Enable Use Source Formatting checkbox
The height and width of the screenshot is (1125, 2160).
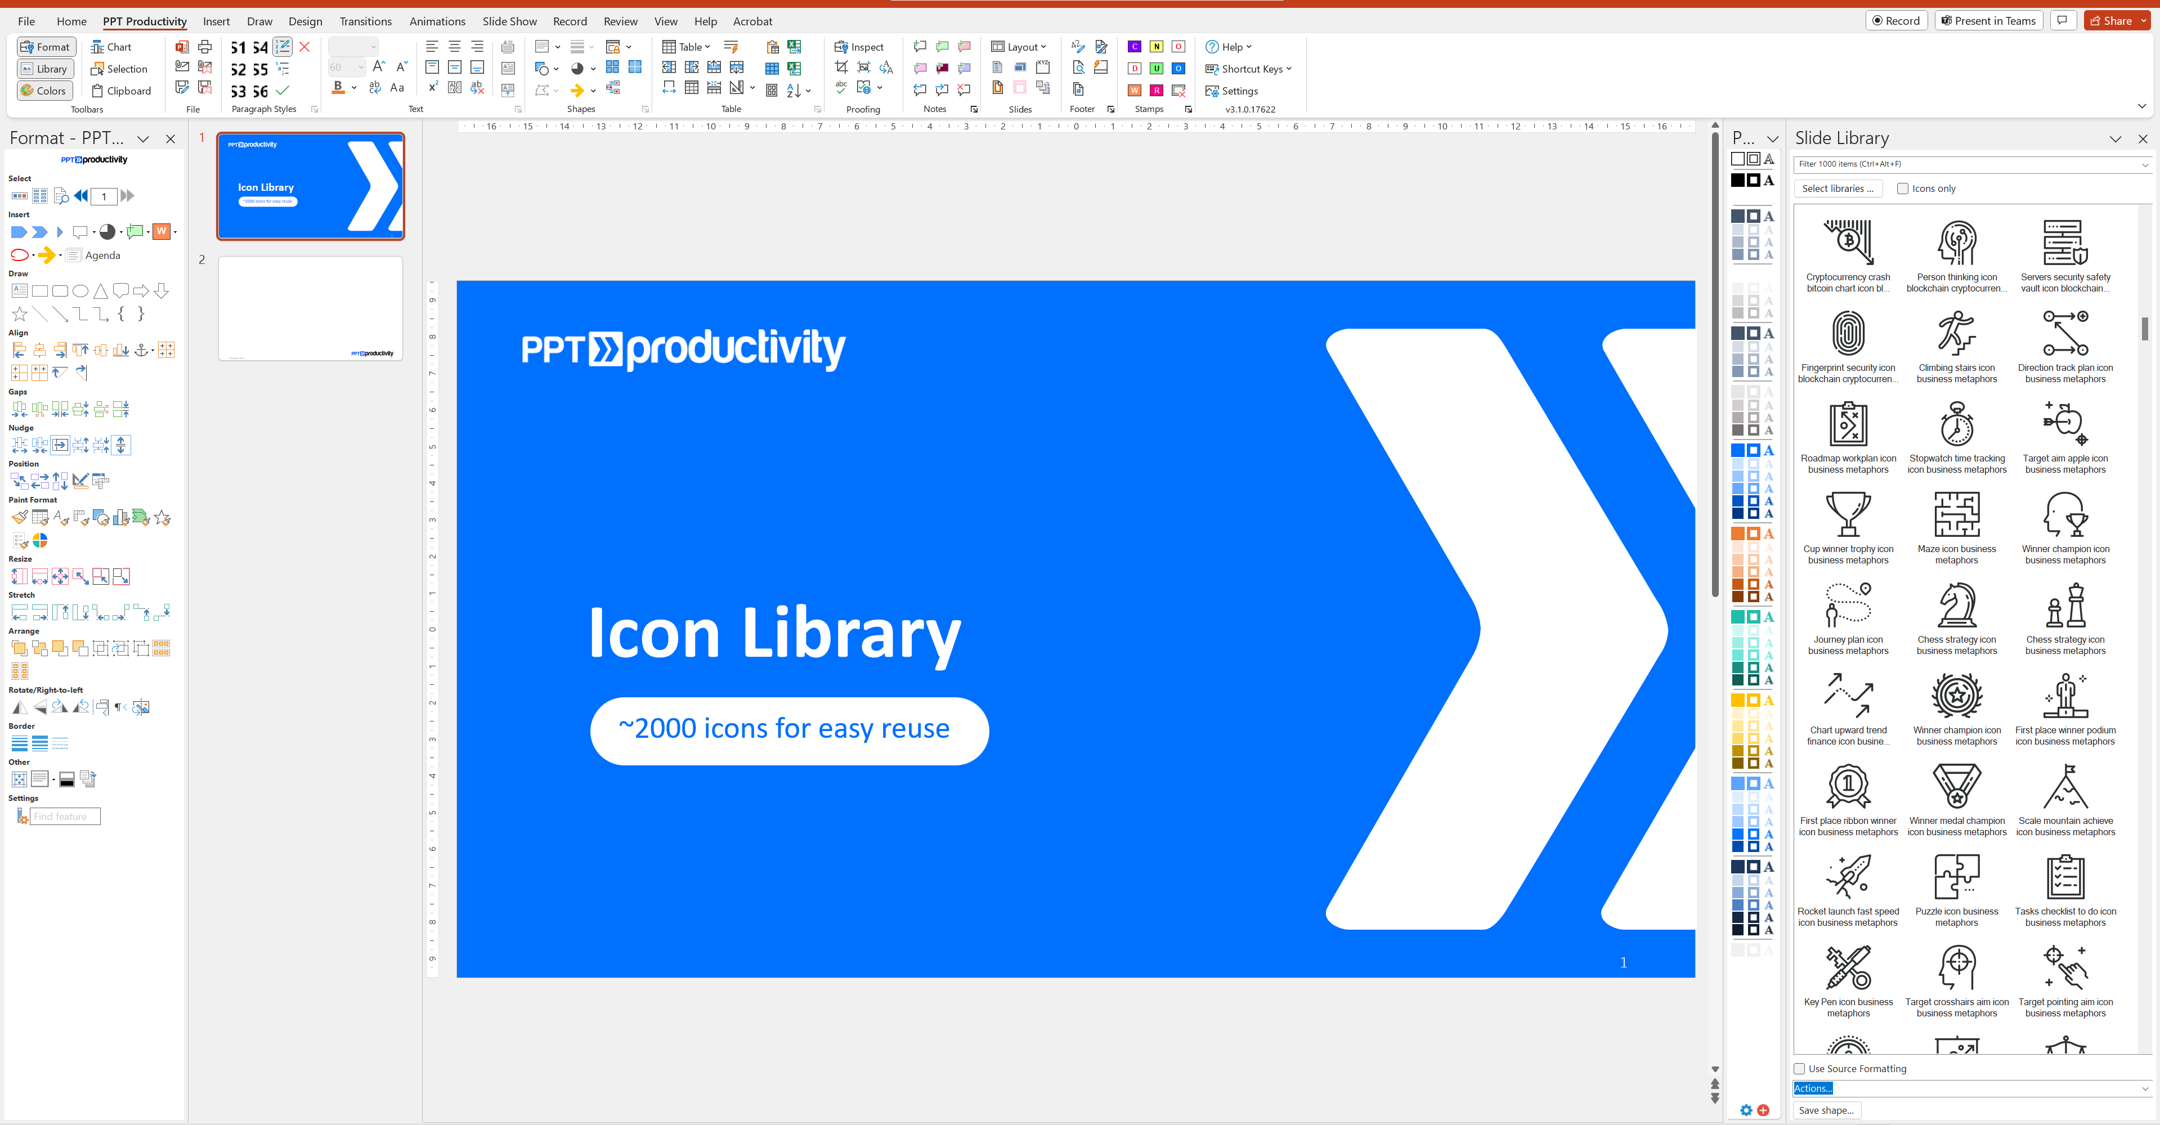1799,1069
